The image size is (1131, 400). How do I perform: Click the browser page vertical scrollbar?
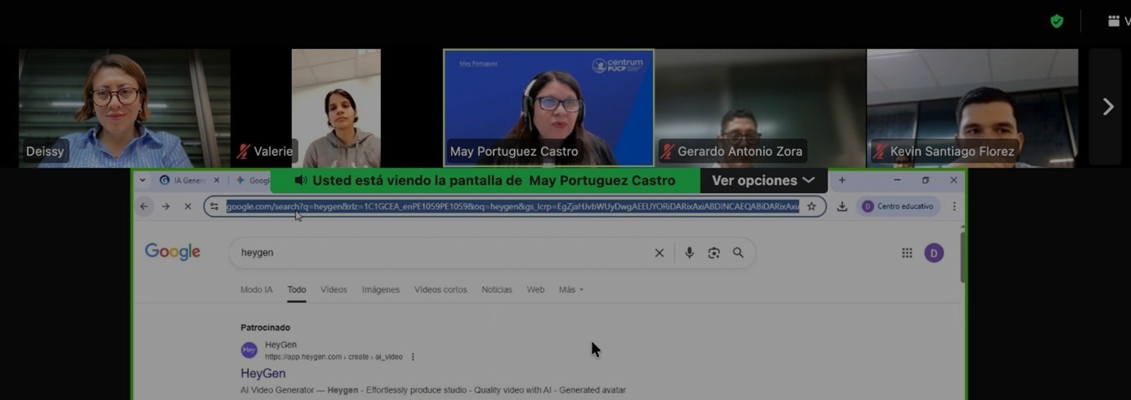click(963, 258)
